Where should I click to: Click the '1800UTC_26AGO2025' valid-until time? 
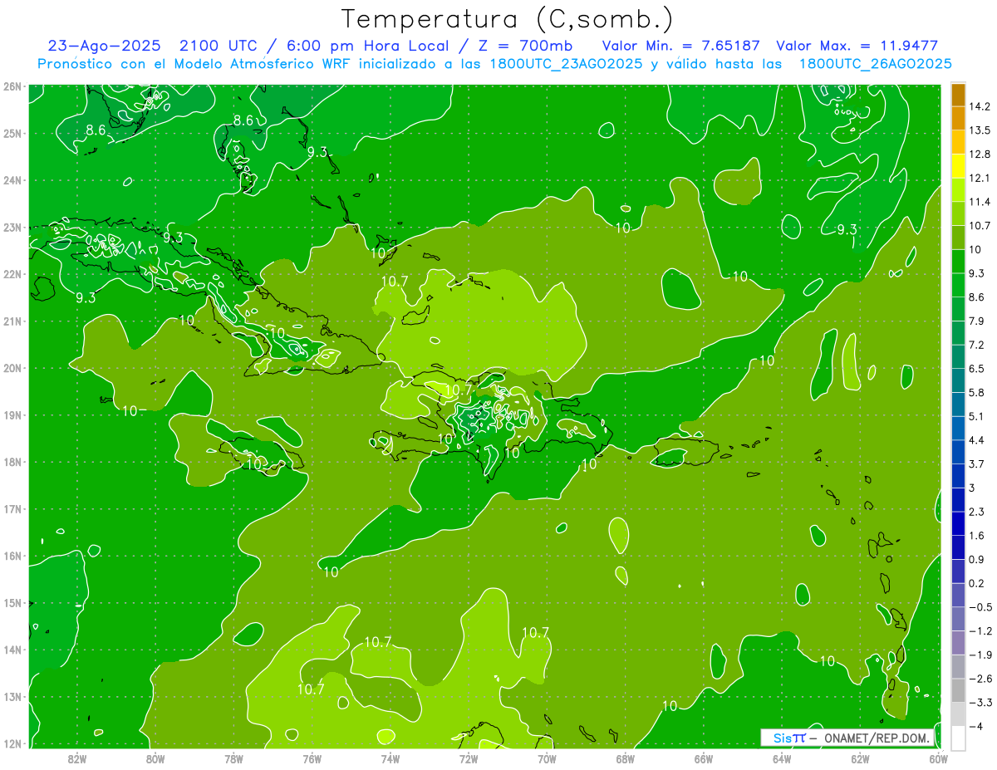click(x=875, y=64)
